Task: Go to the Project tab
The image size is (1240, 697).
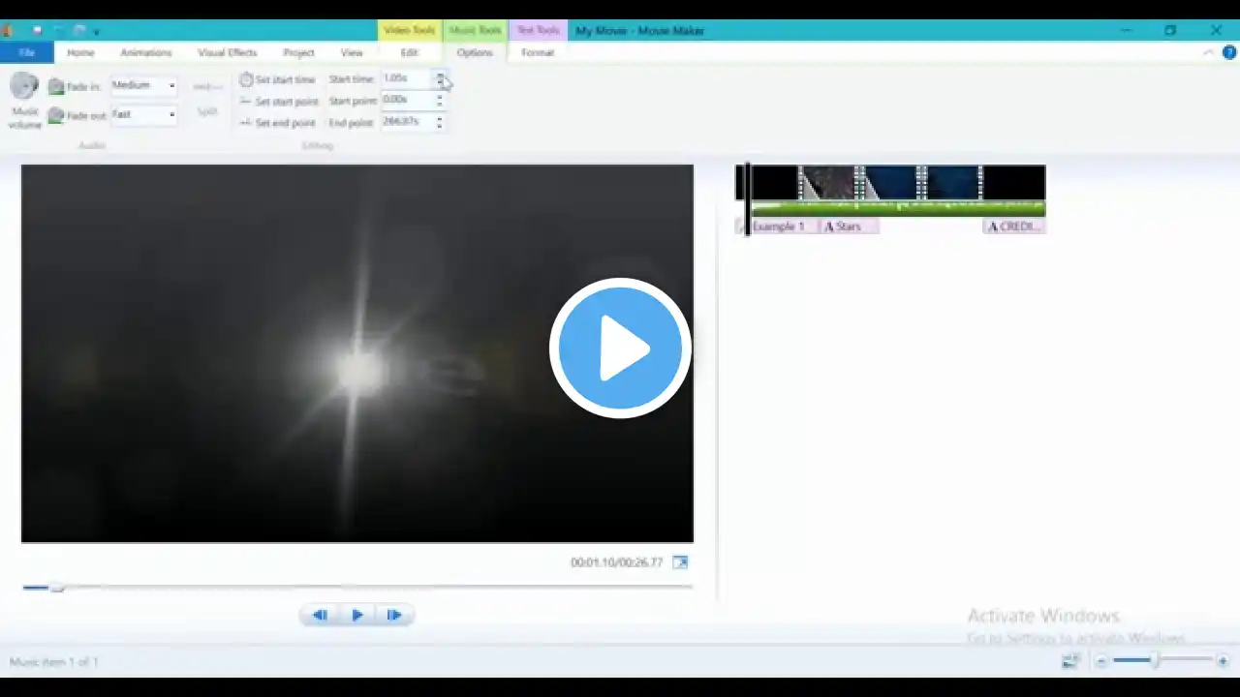Action: point(298,52)
